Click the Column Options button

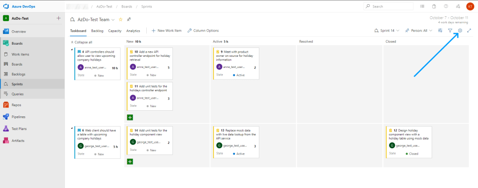[203, 31]
